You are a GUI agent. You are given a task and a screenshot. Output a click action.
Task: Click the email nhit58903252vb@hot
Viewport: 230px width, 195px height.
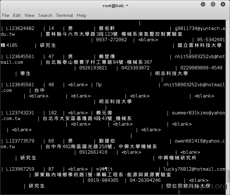[x=200, y=57]
